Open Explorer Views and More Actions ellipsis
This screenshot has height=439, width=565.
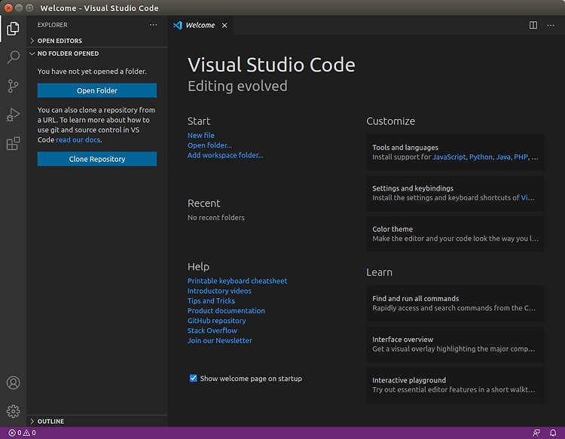point(154,25)
